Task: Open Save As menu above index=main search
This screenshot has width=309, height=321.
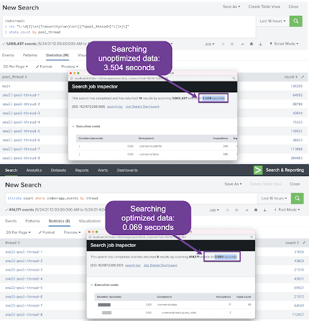Action: (231, 7)
